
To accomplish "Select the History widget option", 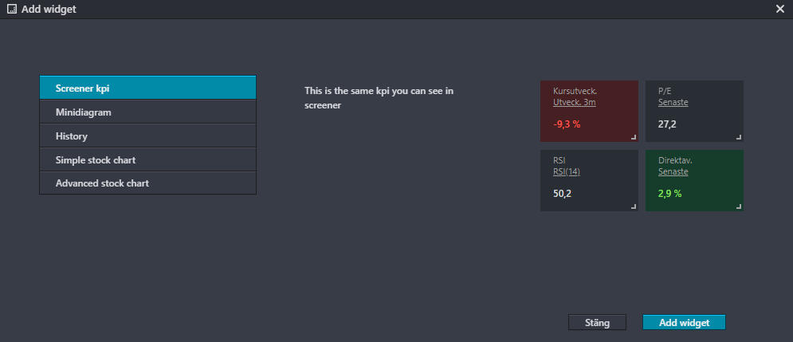I will coord(147,136).
